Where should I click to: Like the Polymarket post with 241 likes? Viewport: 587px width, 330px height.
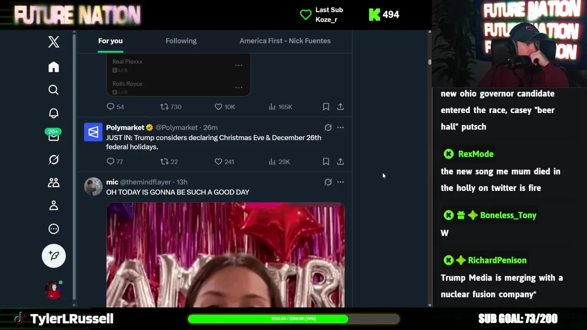[224, 161]
